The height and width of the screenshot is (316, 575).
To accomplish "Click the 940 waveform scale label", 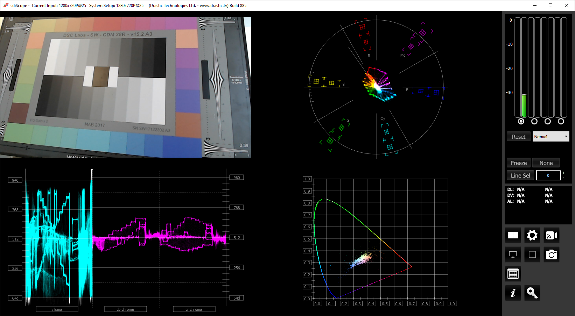I will (x=15, y=180).
